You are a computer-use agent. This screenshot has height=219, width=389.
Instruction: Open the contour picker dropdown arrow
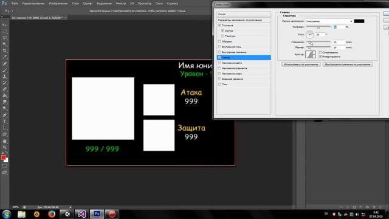tap(314, 54)
